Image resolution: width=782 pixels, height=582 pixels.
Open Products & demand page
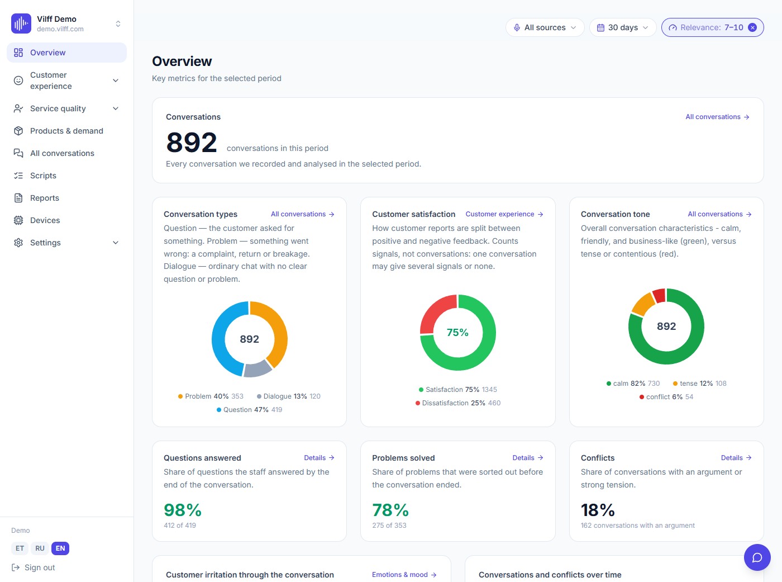tap(66, 131)
